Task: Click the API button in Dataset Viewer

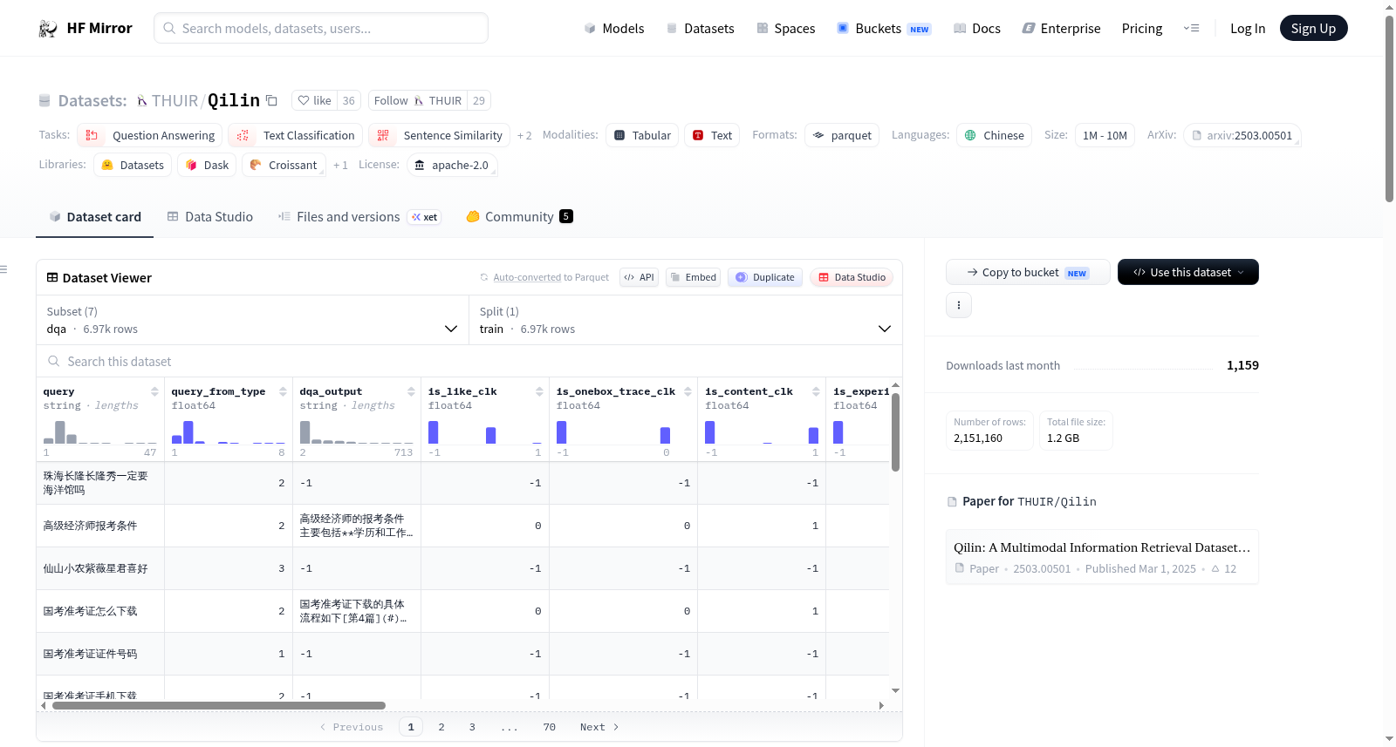Action: pyautogui.click(x=639, y=277)
